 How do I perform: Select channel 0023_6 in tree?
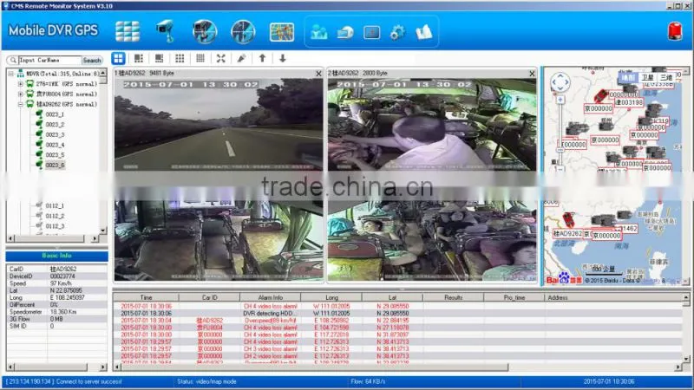click(55, 166)
